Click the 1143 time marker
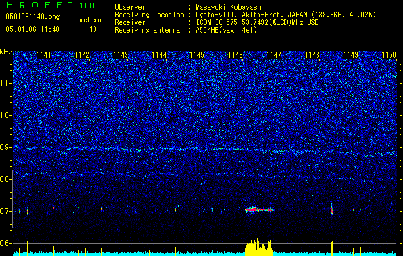Screen dimensions: 403x256 coord(120,55)
